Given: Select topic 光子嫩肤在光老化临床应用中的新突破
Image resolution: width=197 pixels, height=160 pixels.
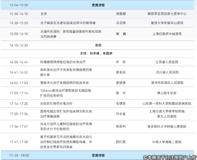Looking at the screenshot, I should click(x=68, y=23).
